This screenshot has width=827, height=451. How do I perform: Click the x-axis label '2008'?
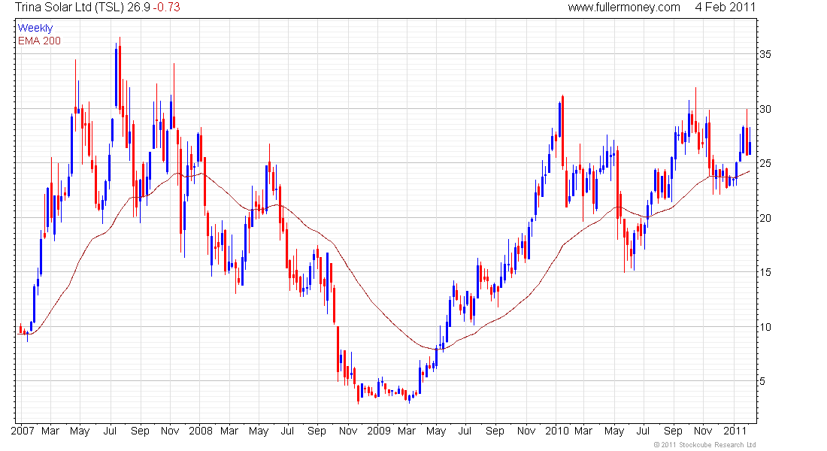(201, 431)
